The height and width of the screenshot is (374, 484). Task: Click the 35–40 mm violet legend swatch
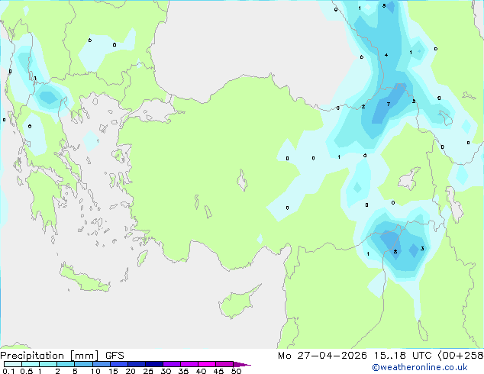189,364
